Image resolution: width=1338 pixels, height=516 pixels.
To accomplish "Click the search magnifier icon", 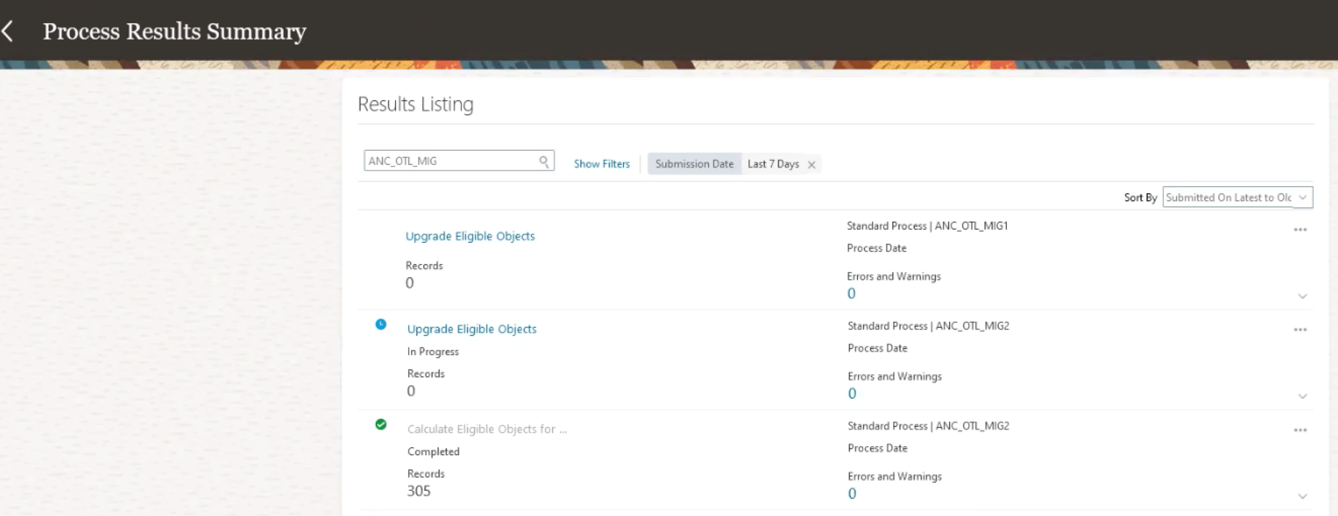I will pyautogui.click(x=543, y=161).
